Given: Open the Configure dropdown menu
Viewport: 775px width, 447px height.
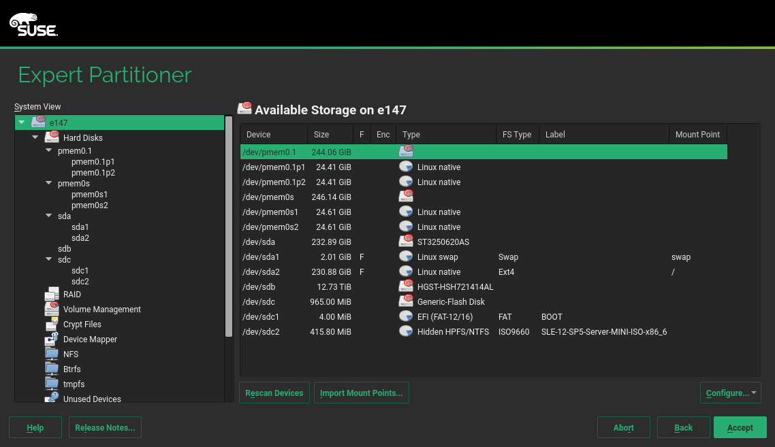Looking at the screenshot, I should pos(730,393).
